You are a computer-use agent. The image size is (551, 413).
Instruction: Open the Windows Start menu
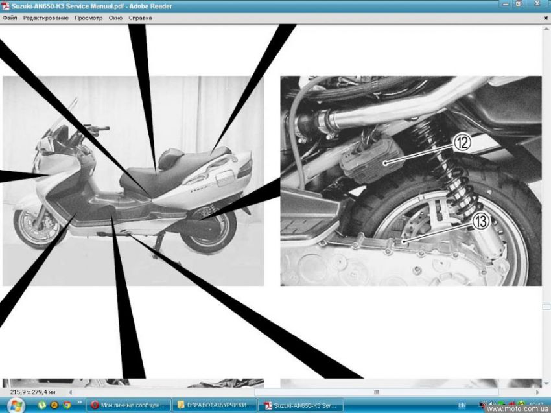(16, 406)
